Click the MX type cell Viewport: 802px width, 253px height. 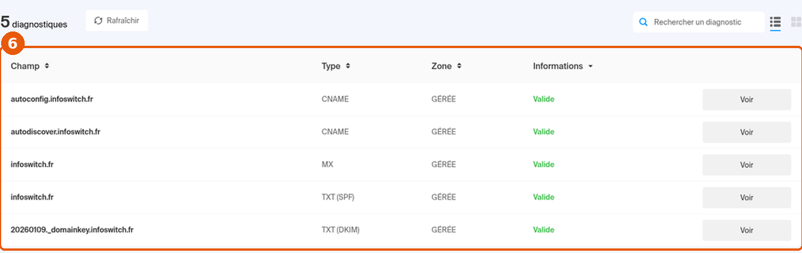point(328,164)
